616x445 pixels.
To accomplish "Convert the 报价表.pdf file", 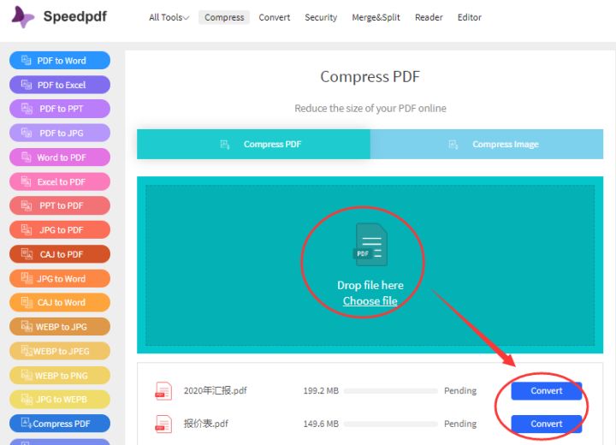I will pos(546,424).
